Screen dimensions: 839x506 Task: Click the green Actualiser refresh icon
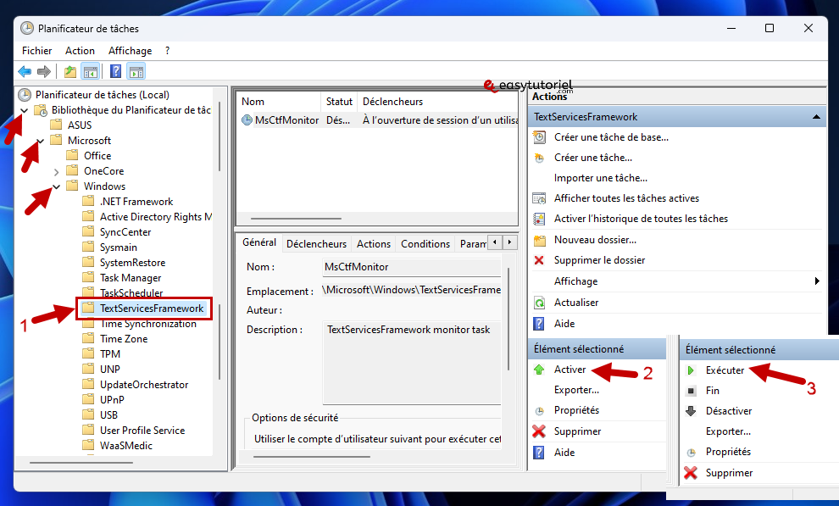tap(539, 303)
